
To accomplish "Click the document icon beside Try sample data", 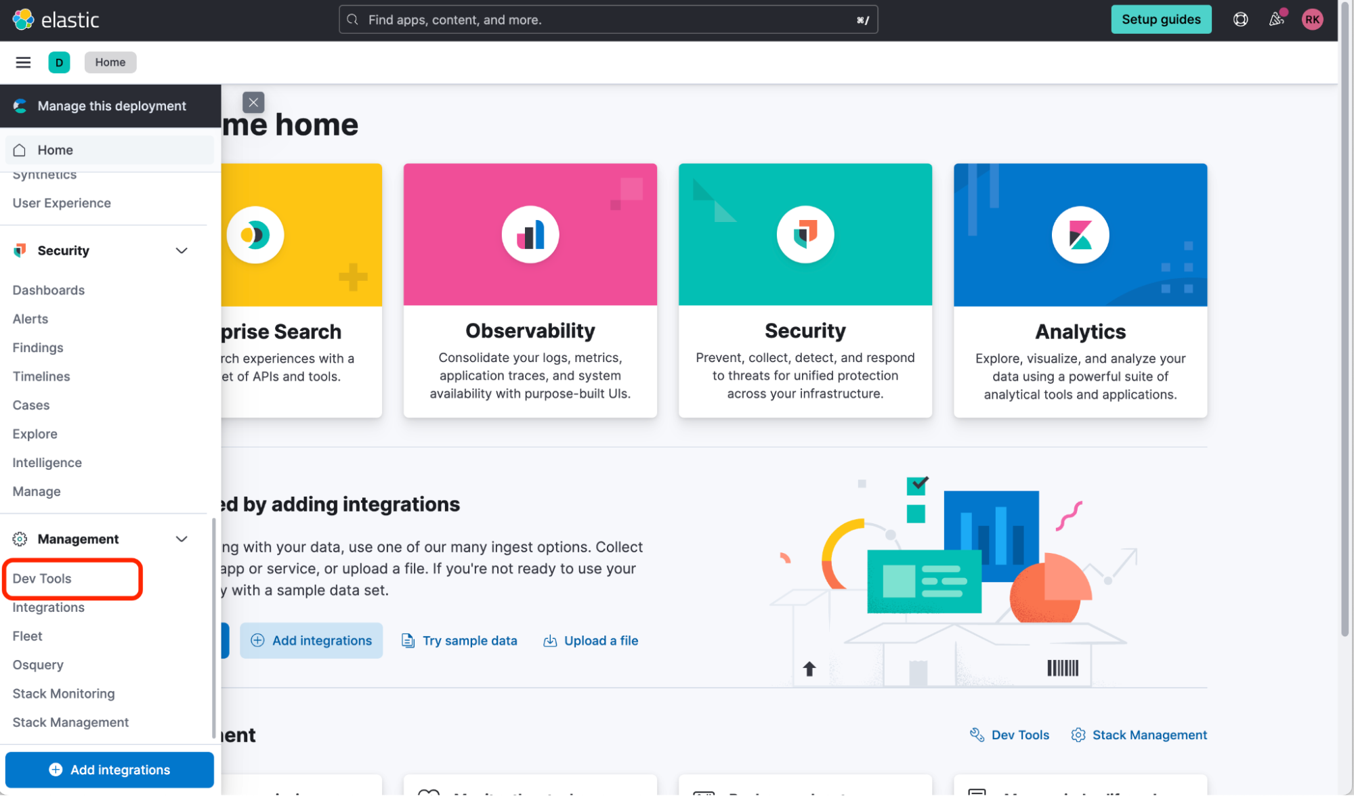I will click(408, 640).
